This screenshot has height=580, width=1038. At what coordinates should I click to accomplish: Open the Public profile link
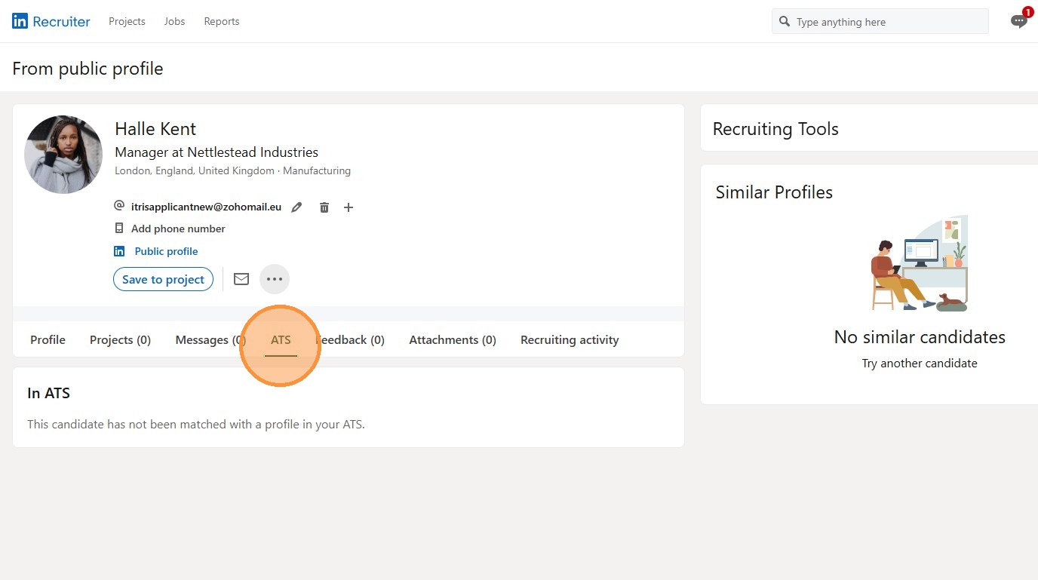click(x=166, y=251)
